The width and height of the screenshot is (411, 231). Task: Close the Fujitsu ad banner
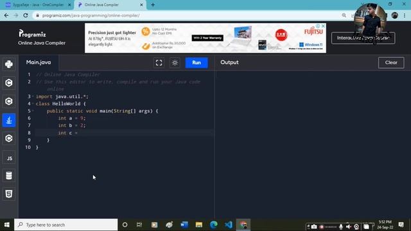pos(323,26)
